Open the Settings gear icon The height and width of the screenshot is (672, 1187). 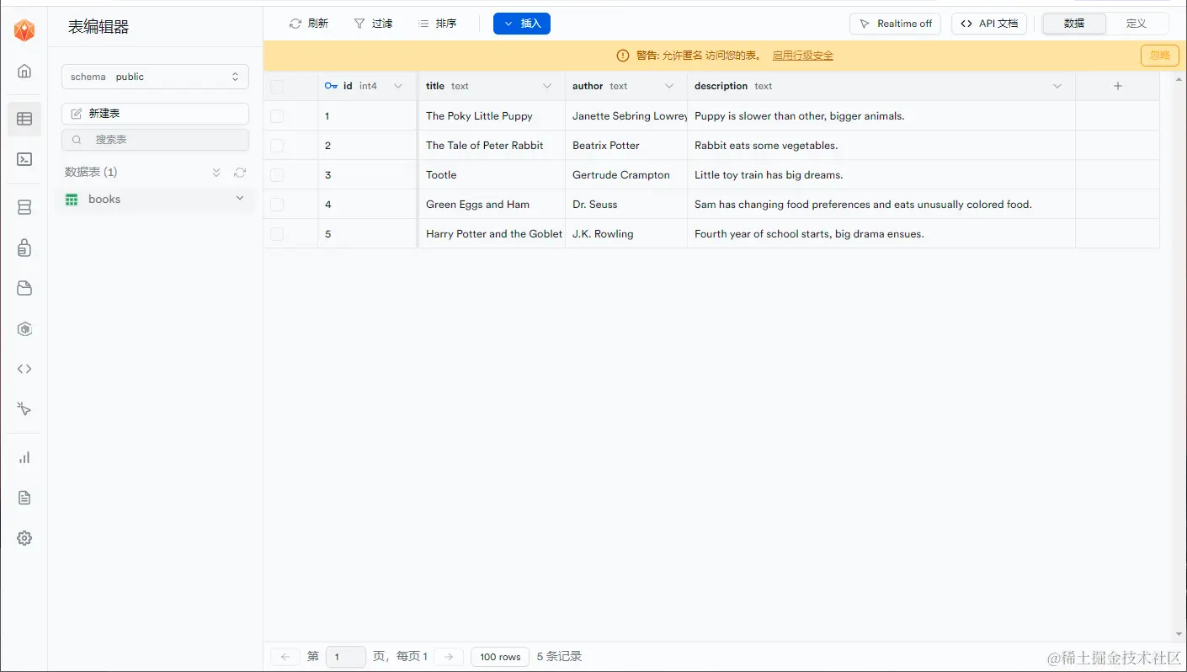click(24, 538)
